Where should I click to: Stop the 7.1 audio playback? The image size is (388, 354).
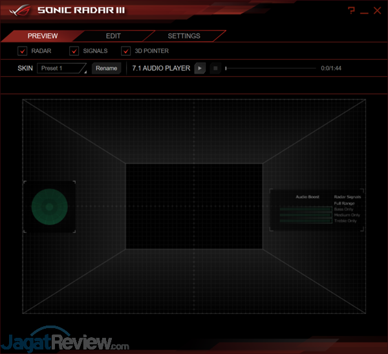(x=215, y=68)
